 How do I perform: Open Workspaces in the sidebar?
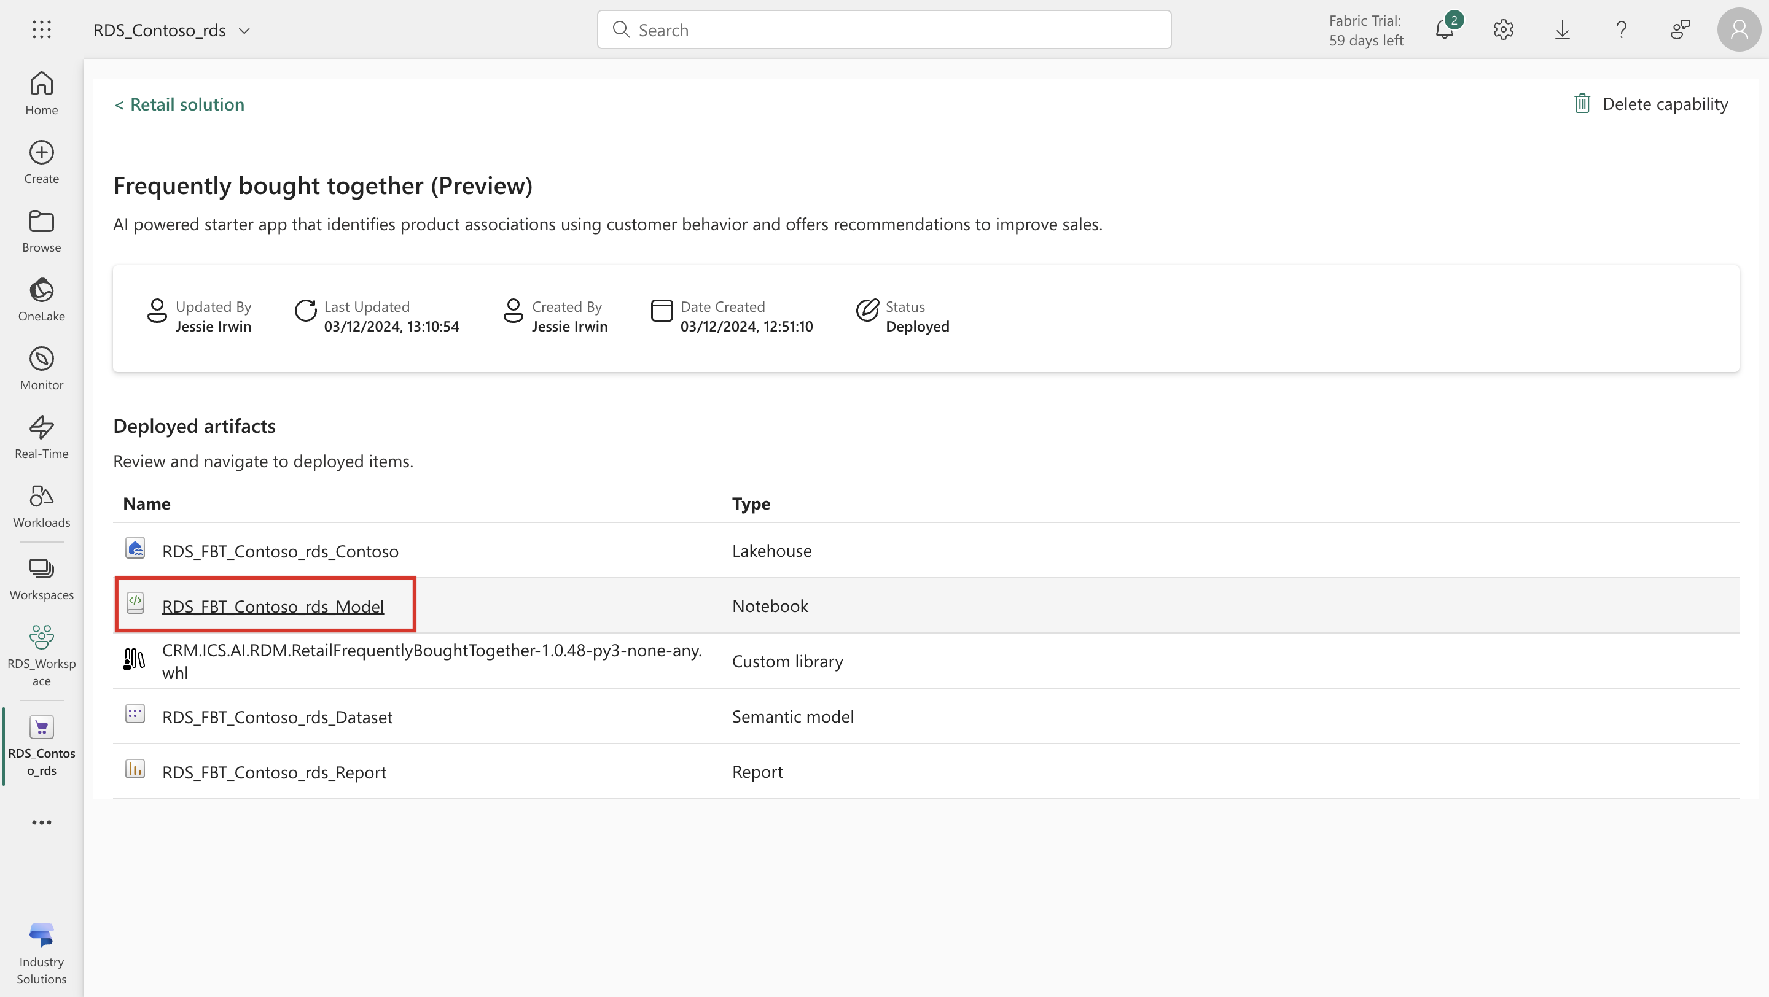click(x=41, y=578)
